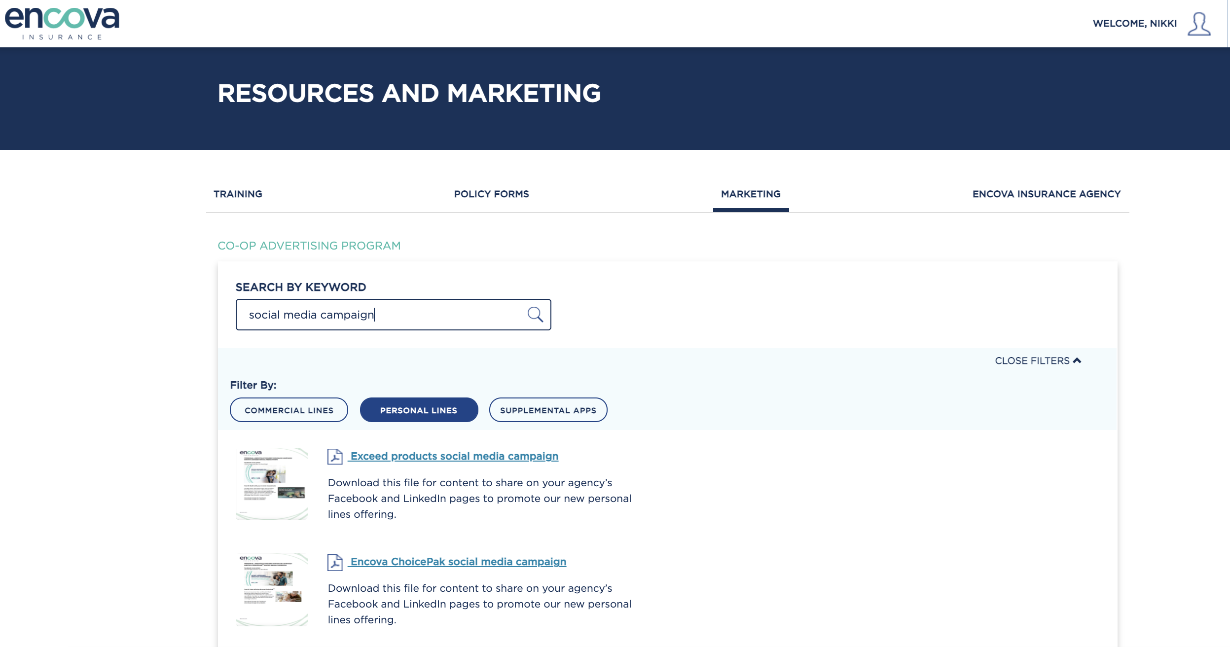Focus the Search by Keyword input field

coord(393,315)
